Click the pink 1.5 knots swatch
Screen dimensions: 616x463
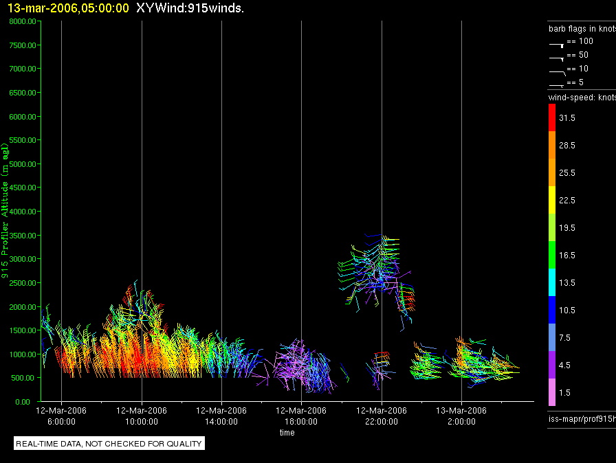tap(552, 392)
